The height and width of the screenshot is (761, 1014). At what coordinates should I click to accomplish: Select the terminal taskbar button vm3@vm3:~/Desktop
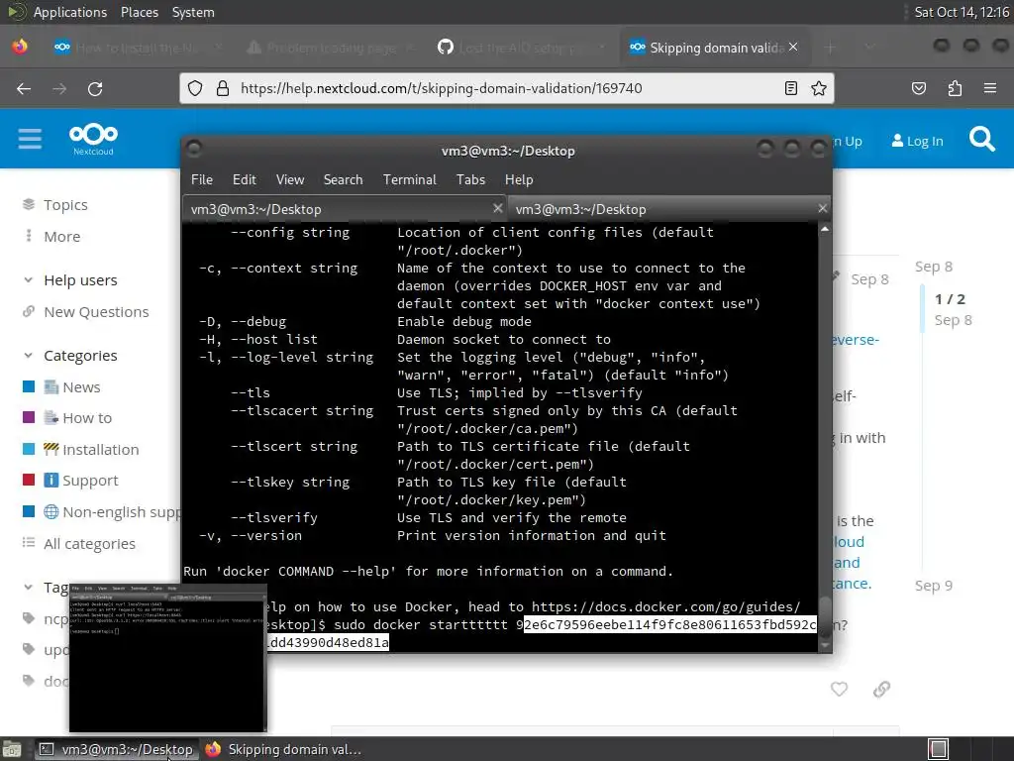[117, 749]
